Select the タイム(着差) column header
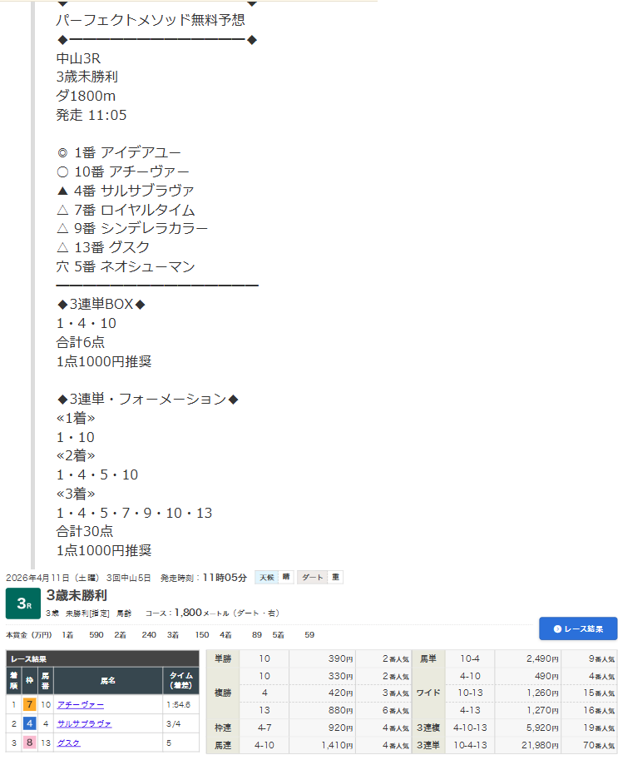This screenshot has height=760, width=618. point(180,680)
